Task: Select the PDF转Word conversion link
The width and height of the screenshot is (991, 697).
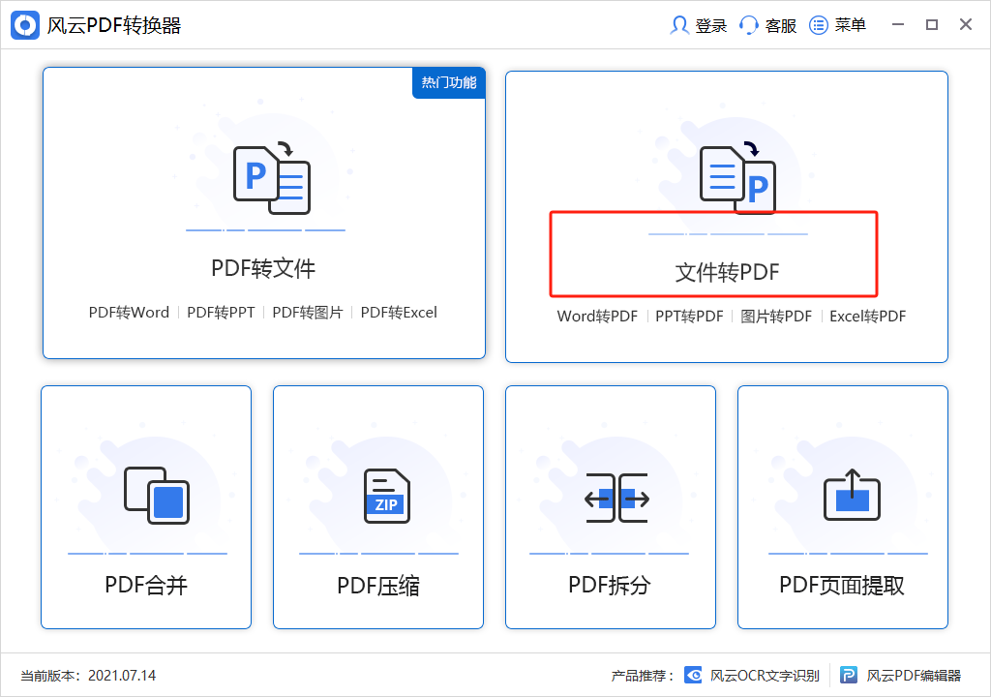Action: point(129,313)
